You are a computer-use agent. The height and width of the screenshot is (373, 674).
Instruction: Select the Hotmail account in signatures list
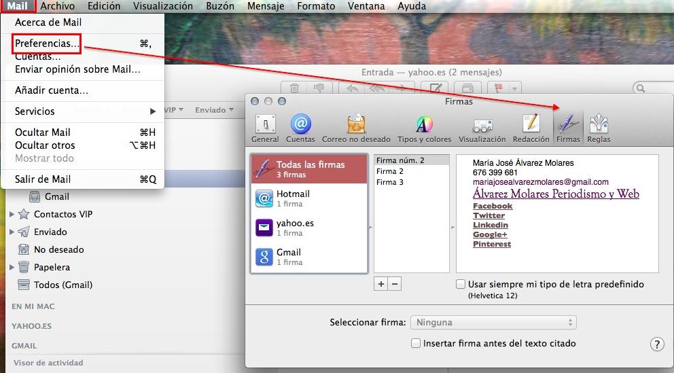pos(308,198)
